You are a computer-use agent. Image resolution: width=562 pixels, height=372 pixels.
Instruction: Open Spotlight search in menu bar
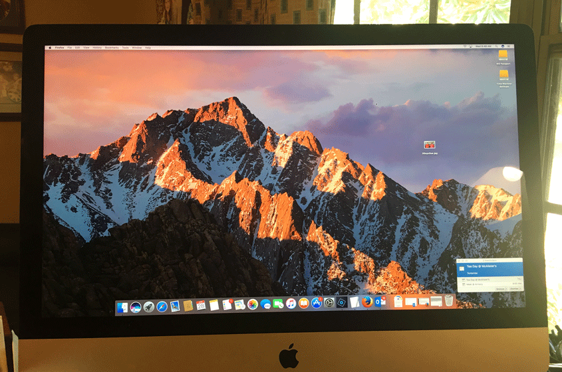(x=496, y=46)
